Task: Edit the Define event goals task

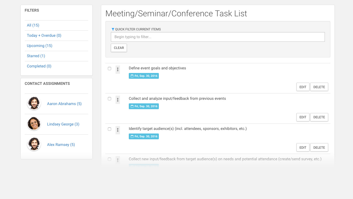Action: click(303, 87)
